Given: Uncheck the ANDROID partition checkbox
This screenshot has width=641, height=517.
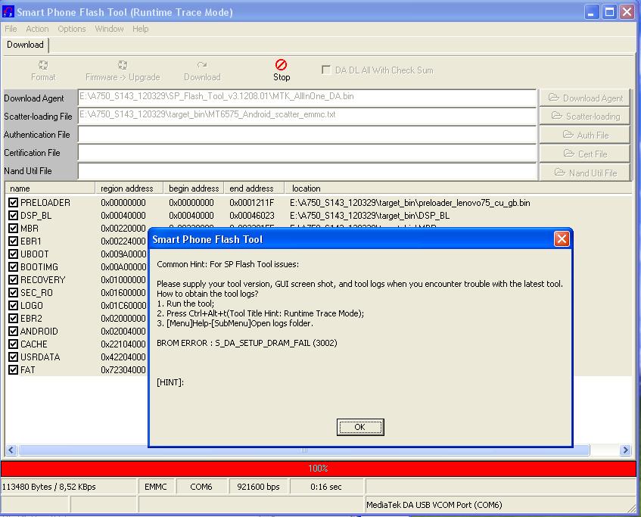Looking at the screenshot, I should (13, 332).
